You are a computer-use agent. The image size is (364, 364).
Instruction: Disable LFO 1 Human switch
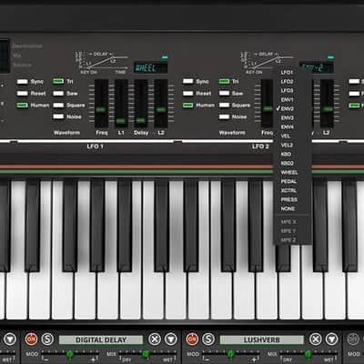22,106
